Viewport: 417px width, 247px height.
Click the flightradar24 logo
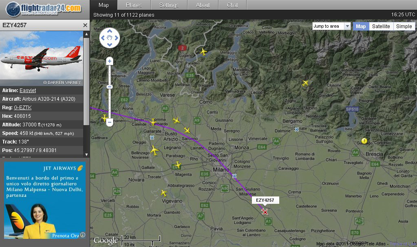(44, 9)
